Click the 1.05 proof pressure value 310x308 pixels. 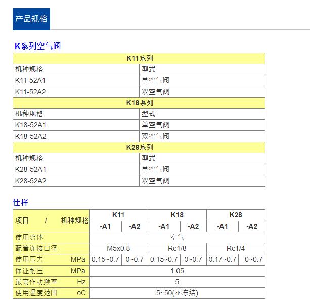pos(177,271)
